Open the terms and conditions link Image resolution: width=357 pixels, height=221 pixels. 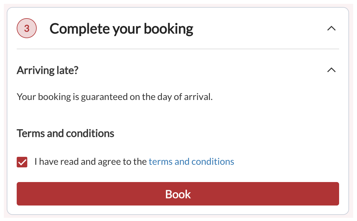tap(191, 162)
